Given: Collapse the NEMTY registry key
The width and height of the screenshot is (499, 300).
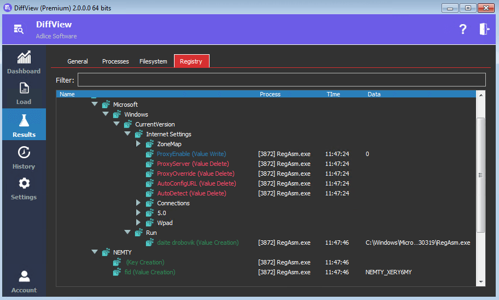Looking at the screenshot, I should [x=95, y=252].
